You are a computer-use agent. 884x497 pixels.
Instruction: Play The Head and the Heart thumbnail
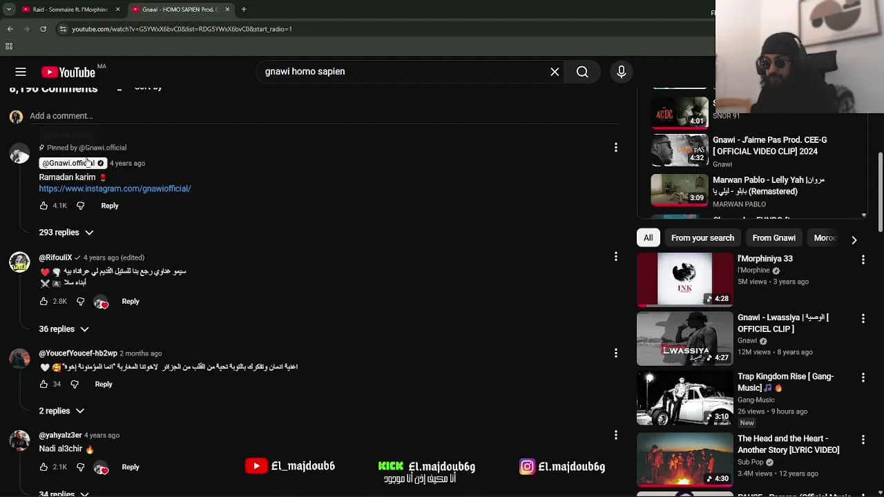pos(684,460)
